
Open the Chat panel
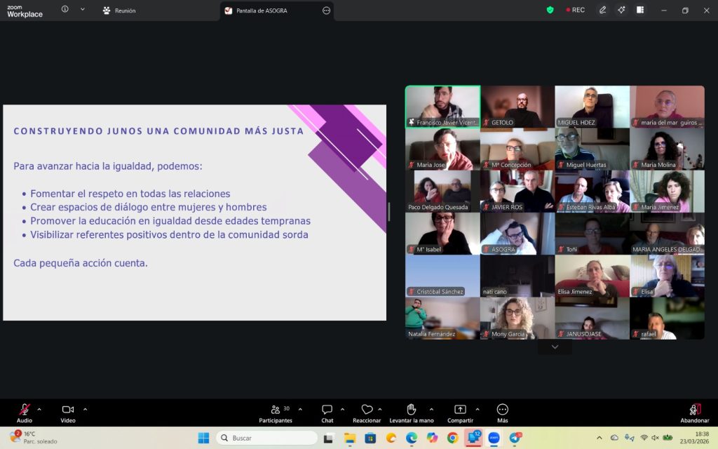[327, 410]
